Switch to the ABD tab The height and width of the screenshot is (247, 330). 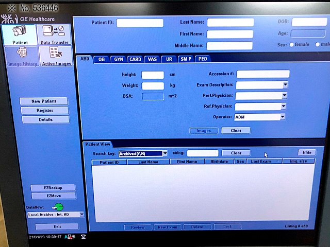pyautogui.click(x=85, y=59)
